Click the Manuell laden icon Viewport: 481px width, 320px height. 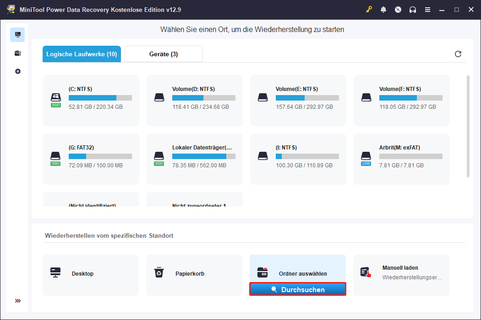tap(366, 272)
